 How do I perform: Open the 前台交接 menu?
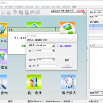pyautogui.click(x=29, y=7)
